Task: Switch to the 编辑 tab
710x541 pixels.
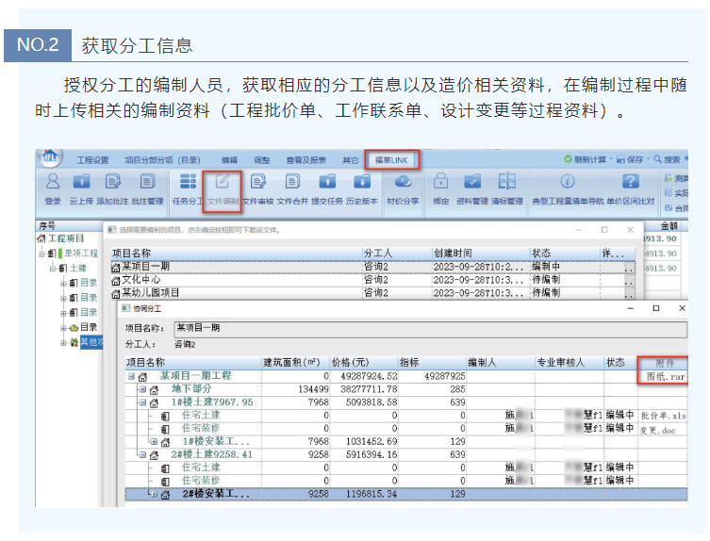Action: [229, 160]
